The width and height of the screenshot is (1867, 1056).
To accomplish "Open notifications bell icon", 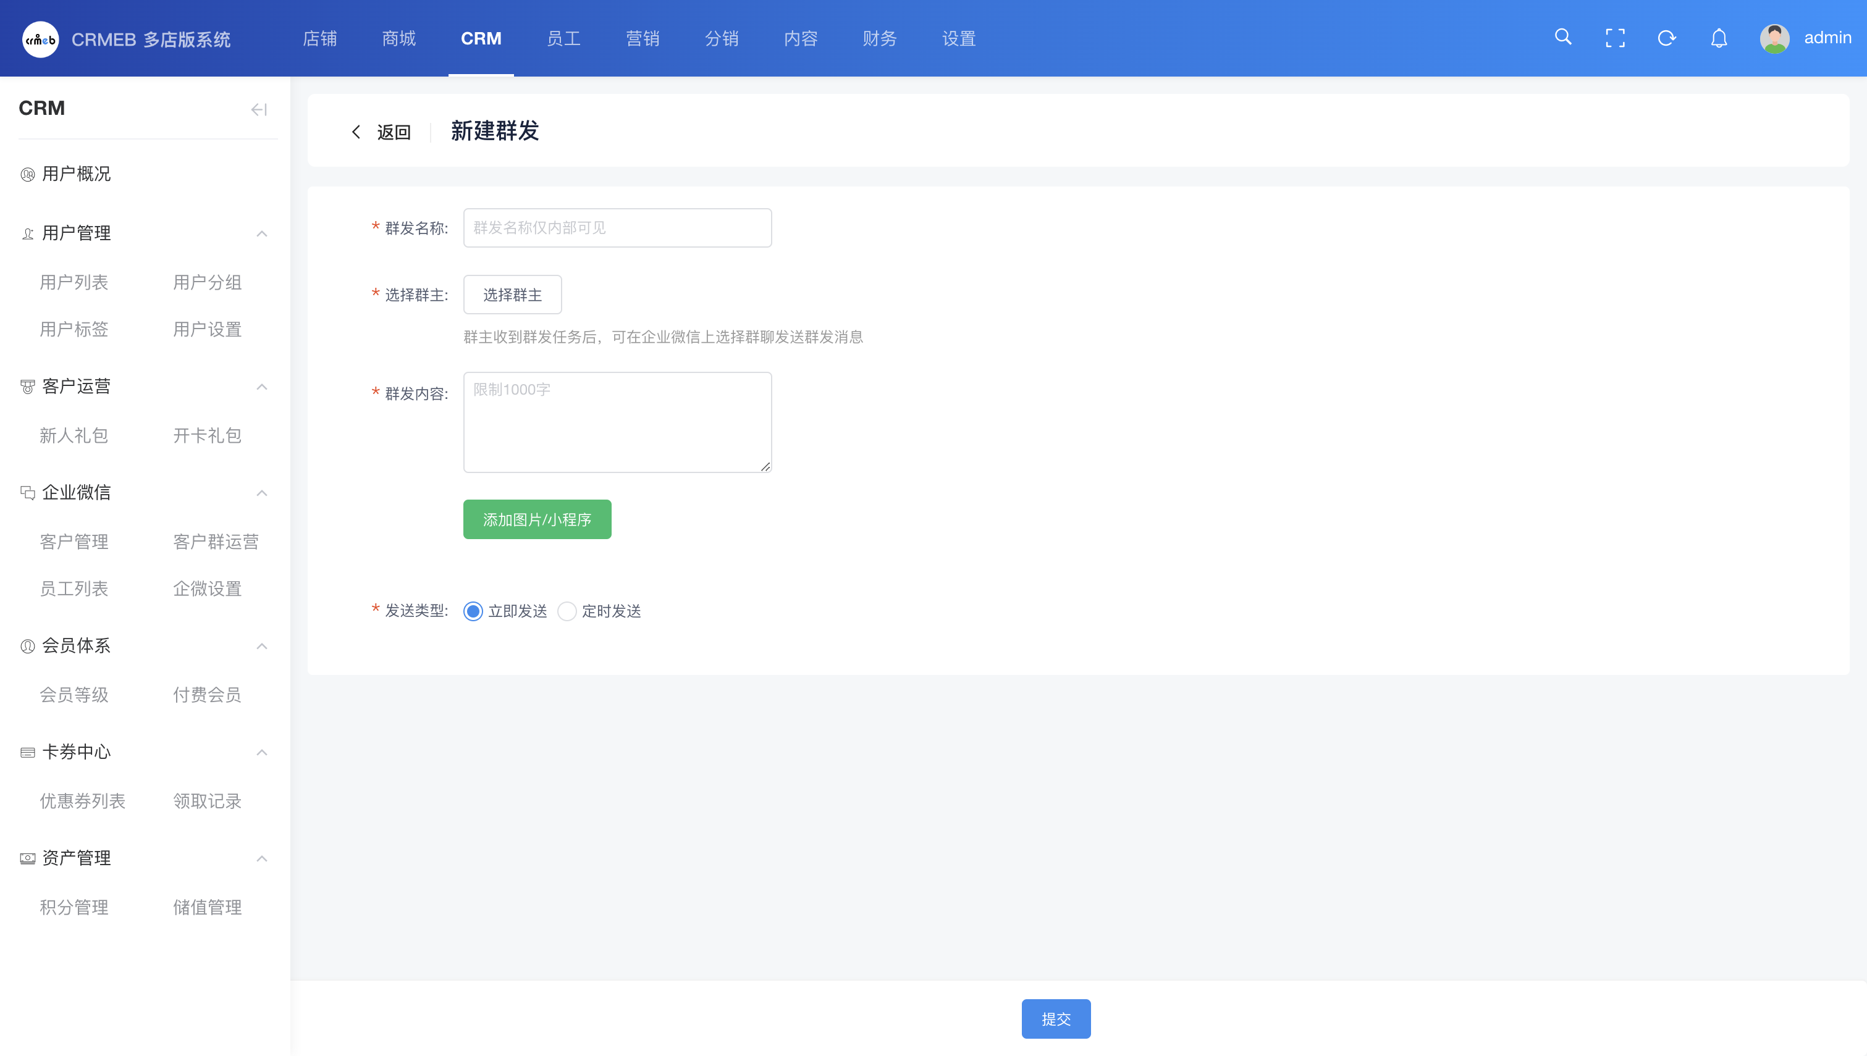I will click(x=1719, y=38).
